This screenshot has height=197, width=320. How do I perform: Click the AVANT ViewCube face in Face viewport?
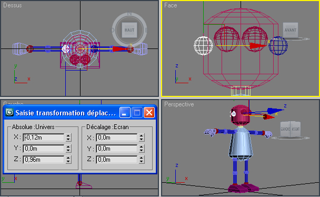point(291,30)
